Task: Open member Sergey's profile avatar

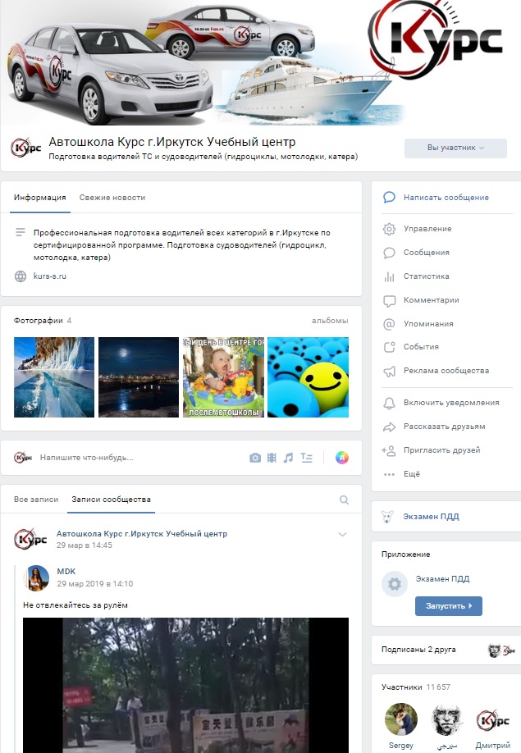Action: tap(401, 719)
